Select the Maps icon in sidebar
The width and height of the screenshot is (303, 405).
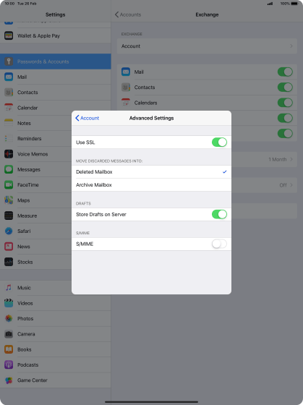(x=9, y=200)
